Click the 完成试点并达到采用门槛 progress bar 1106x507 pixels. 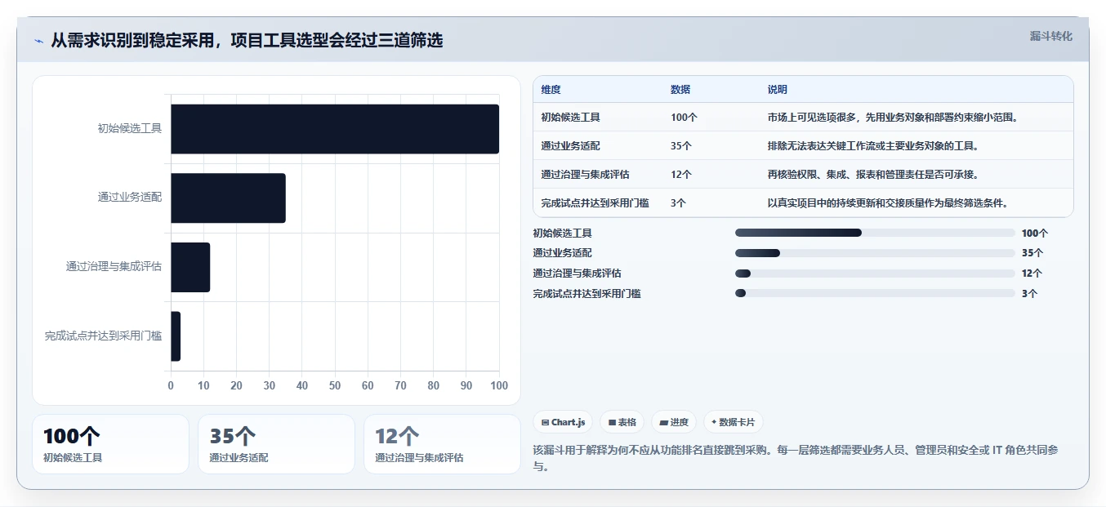pyautogui.click(x=875, y=293)
